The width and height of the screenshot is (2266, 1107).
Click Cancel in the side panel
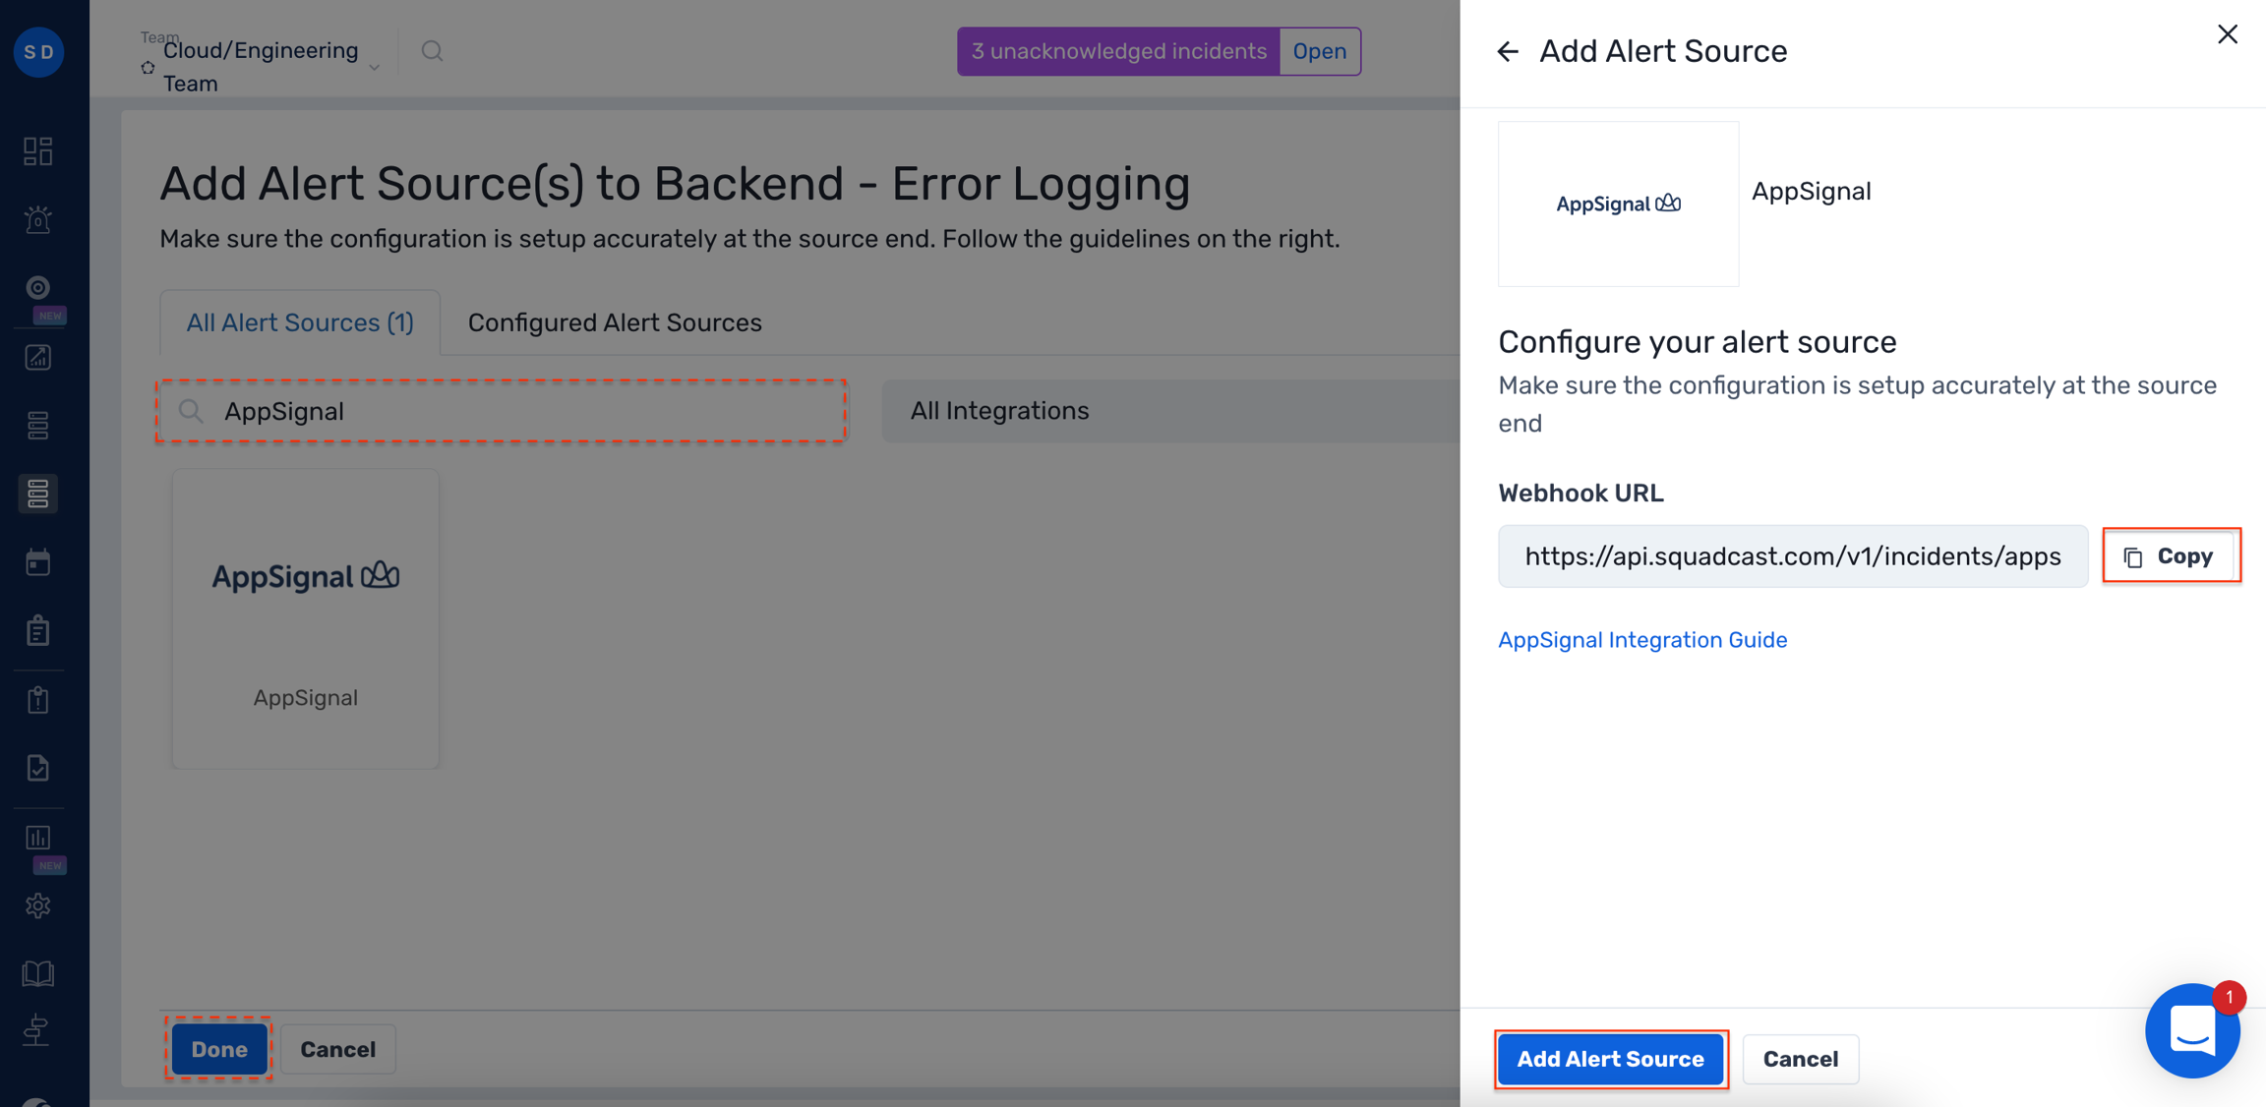point(1800,1059)
